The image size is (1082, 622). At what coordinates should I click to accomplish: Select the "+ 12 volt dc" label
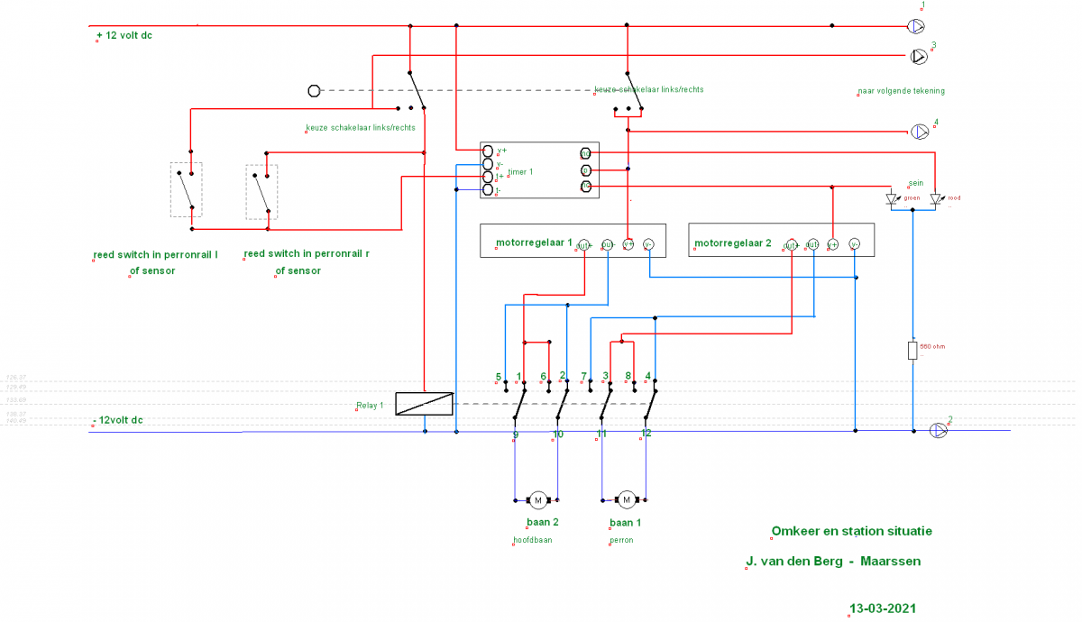click(x=124, y=36)
